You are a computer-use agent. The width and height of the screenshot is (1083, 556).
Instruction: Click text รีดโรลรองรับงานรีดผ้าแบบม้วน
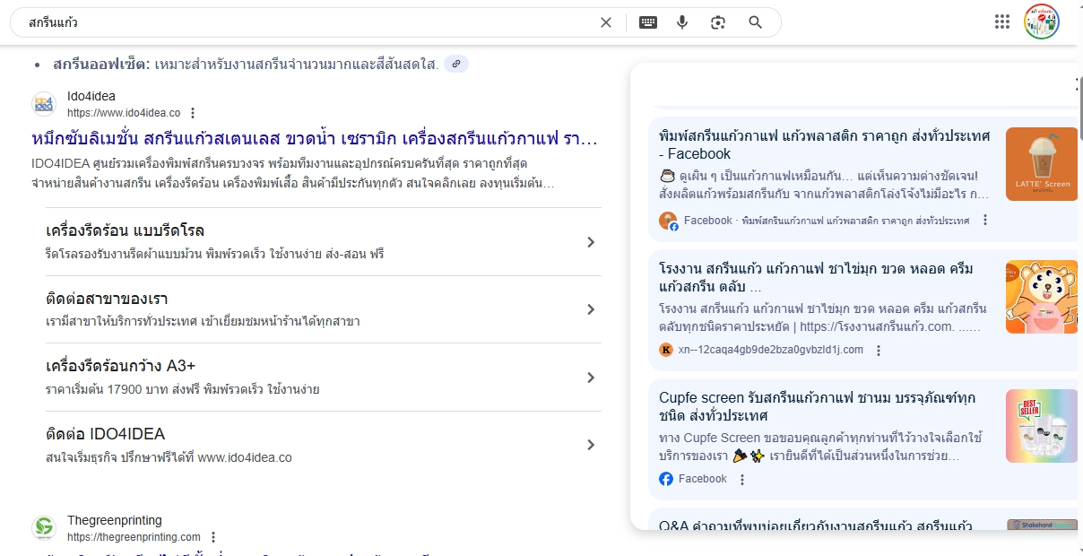(x=214, y=255)
